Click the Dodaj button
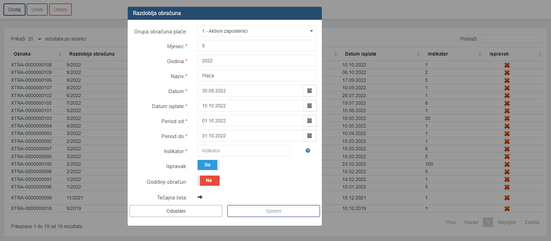 pyautogui.click(x=14, y=10)
